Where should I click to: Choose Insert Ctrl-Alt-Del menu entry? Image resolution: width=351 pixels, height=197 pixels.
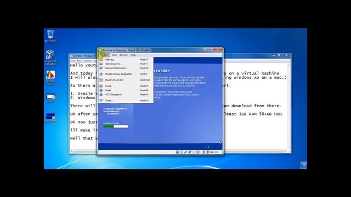click(x=126, y=80)
